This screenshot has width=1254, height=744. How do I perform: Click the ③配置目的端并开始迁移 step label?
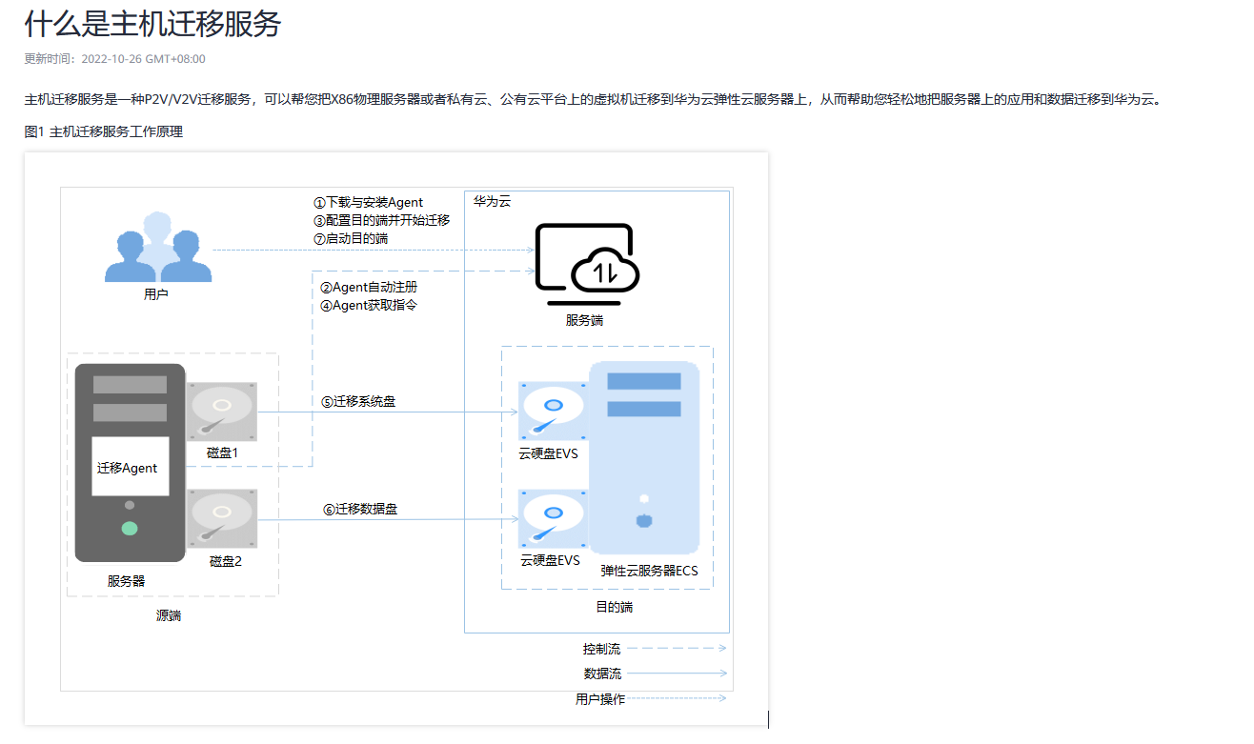point(381,220)
